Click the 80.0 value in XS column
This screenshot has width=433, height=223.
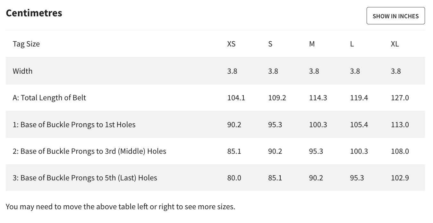[234, 178]
